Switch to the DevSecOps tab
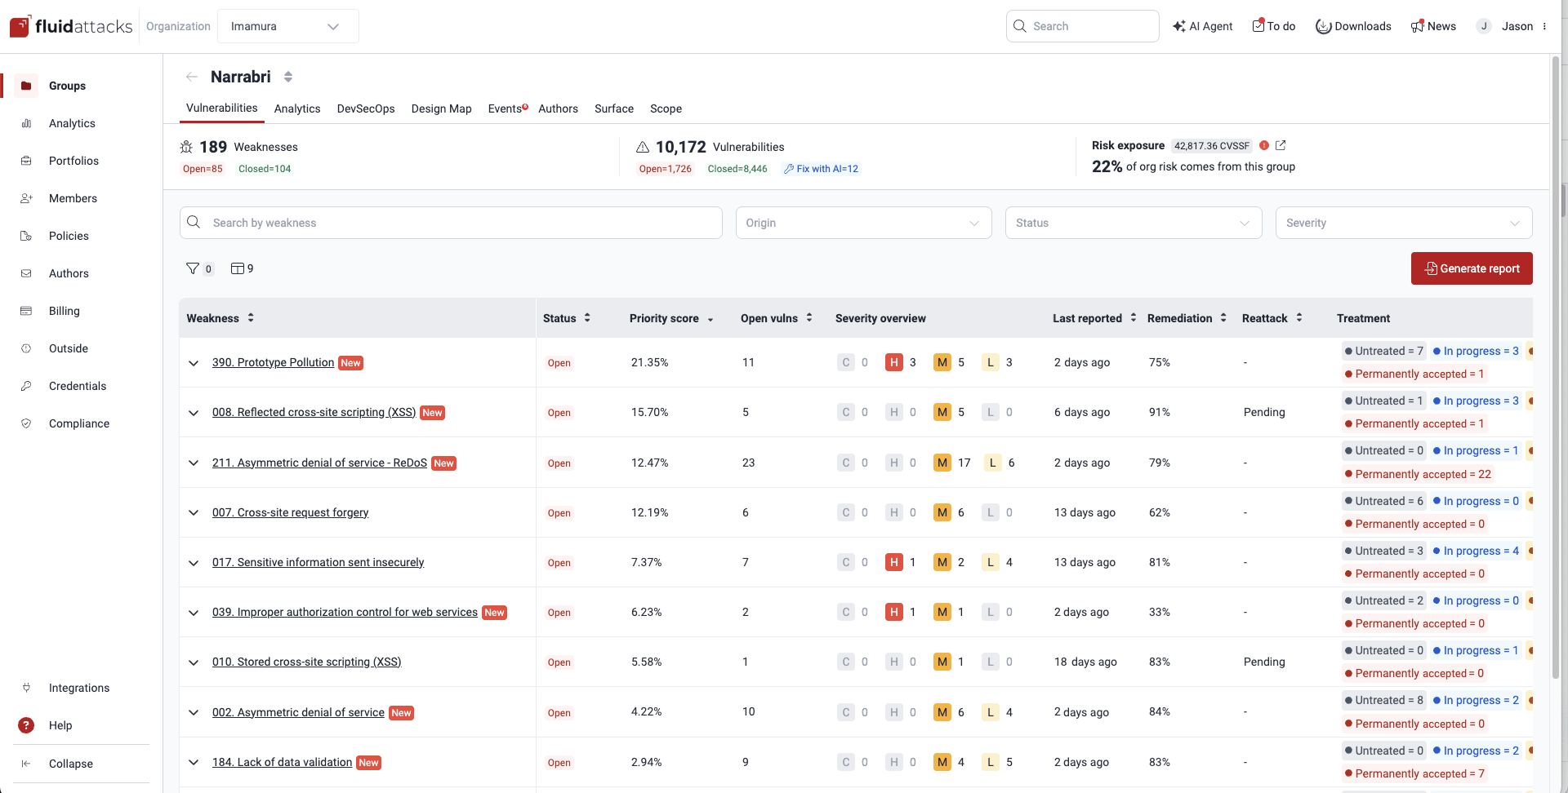The height and width of the screenshot is (793, 1568). click(x=366, y=109)
